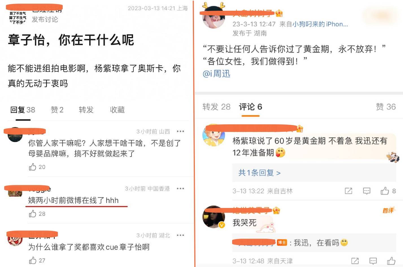The height and width of the screenshot is (267, 403).
Task: Open more options for the 山西 comment
Action: click(x=180, y=131)
